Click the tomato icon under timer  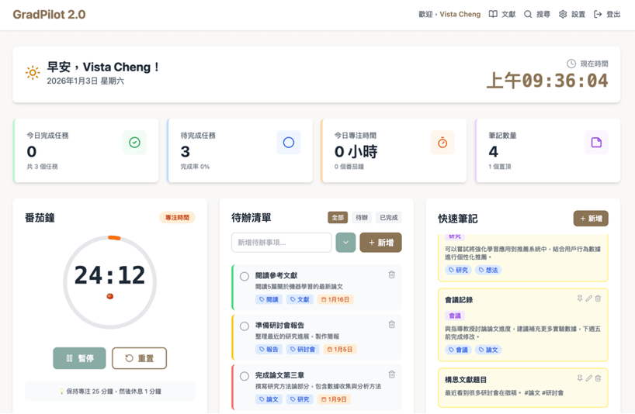[109, 296]
